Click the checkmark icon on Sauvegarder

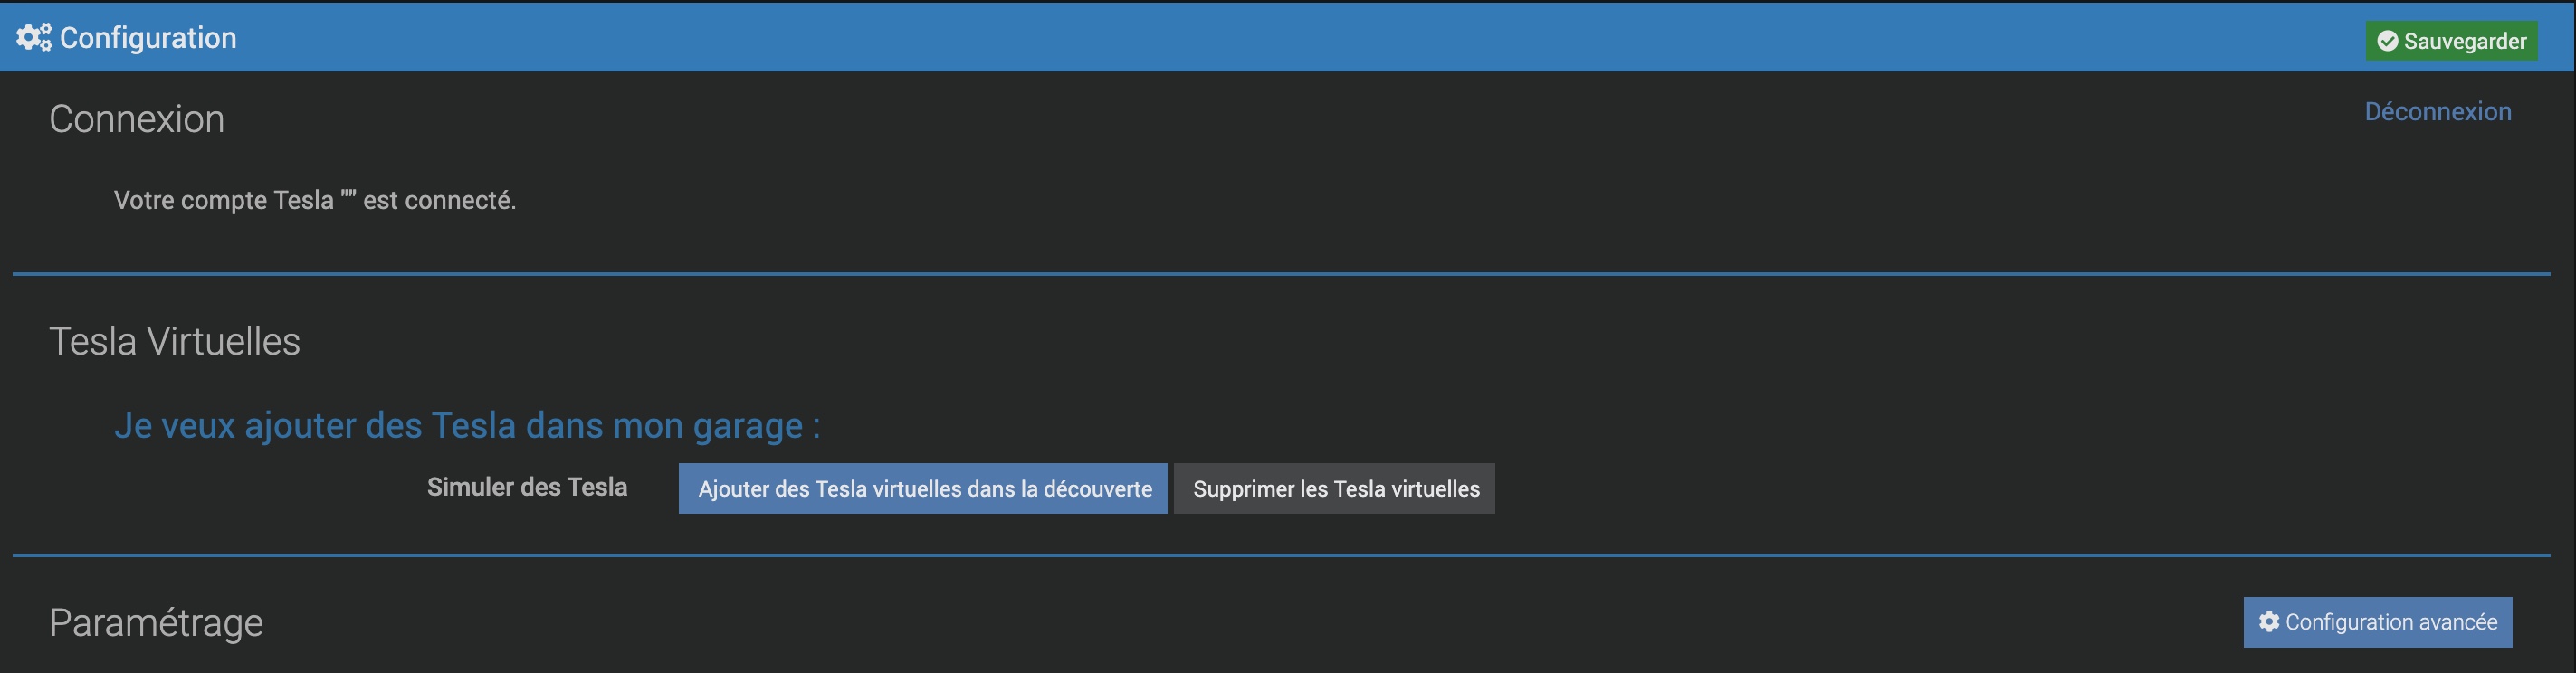(2387, 41)
